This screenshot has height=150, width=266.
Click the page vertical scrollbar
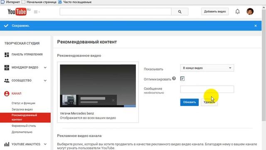[x=264, y=65]
